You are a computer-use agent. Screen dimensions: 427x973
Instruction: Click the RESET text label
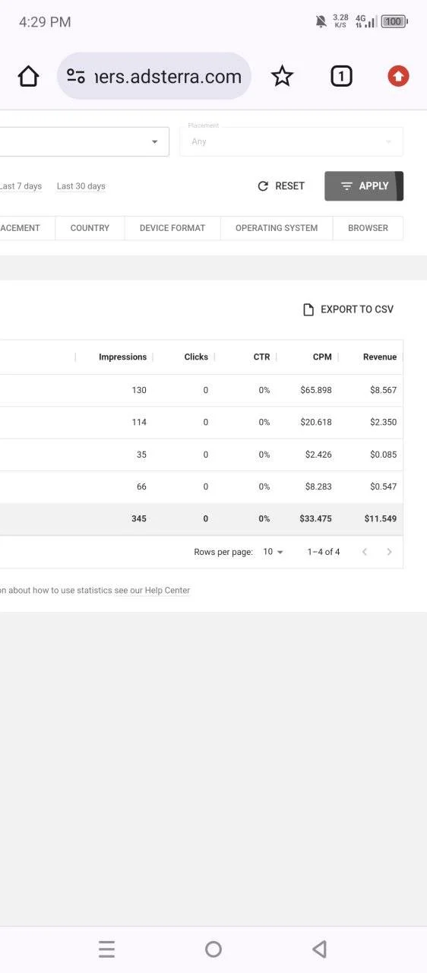tap(289, 186)
